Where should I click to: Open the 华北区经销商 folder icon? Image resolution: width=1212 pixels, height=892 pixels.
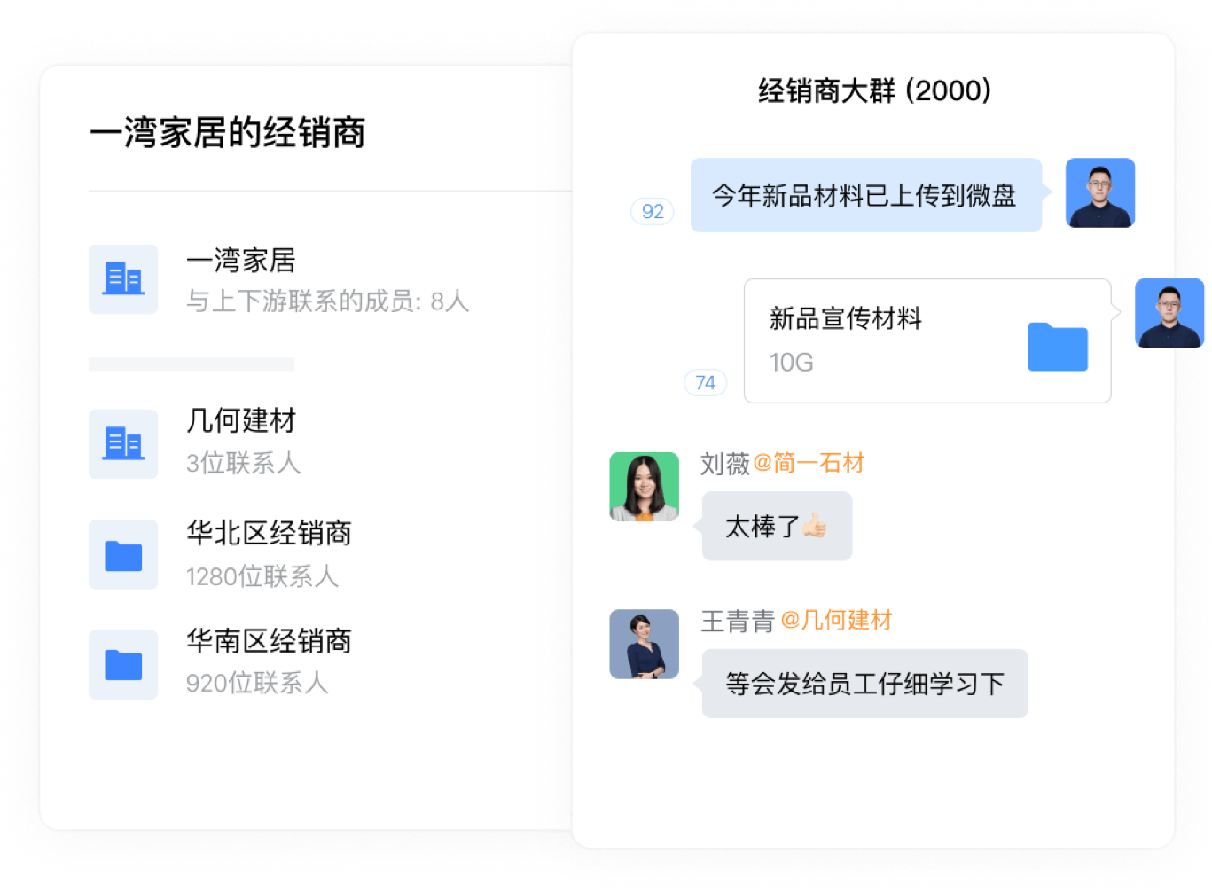[123, 555]
